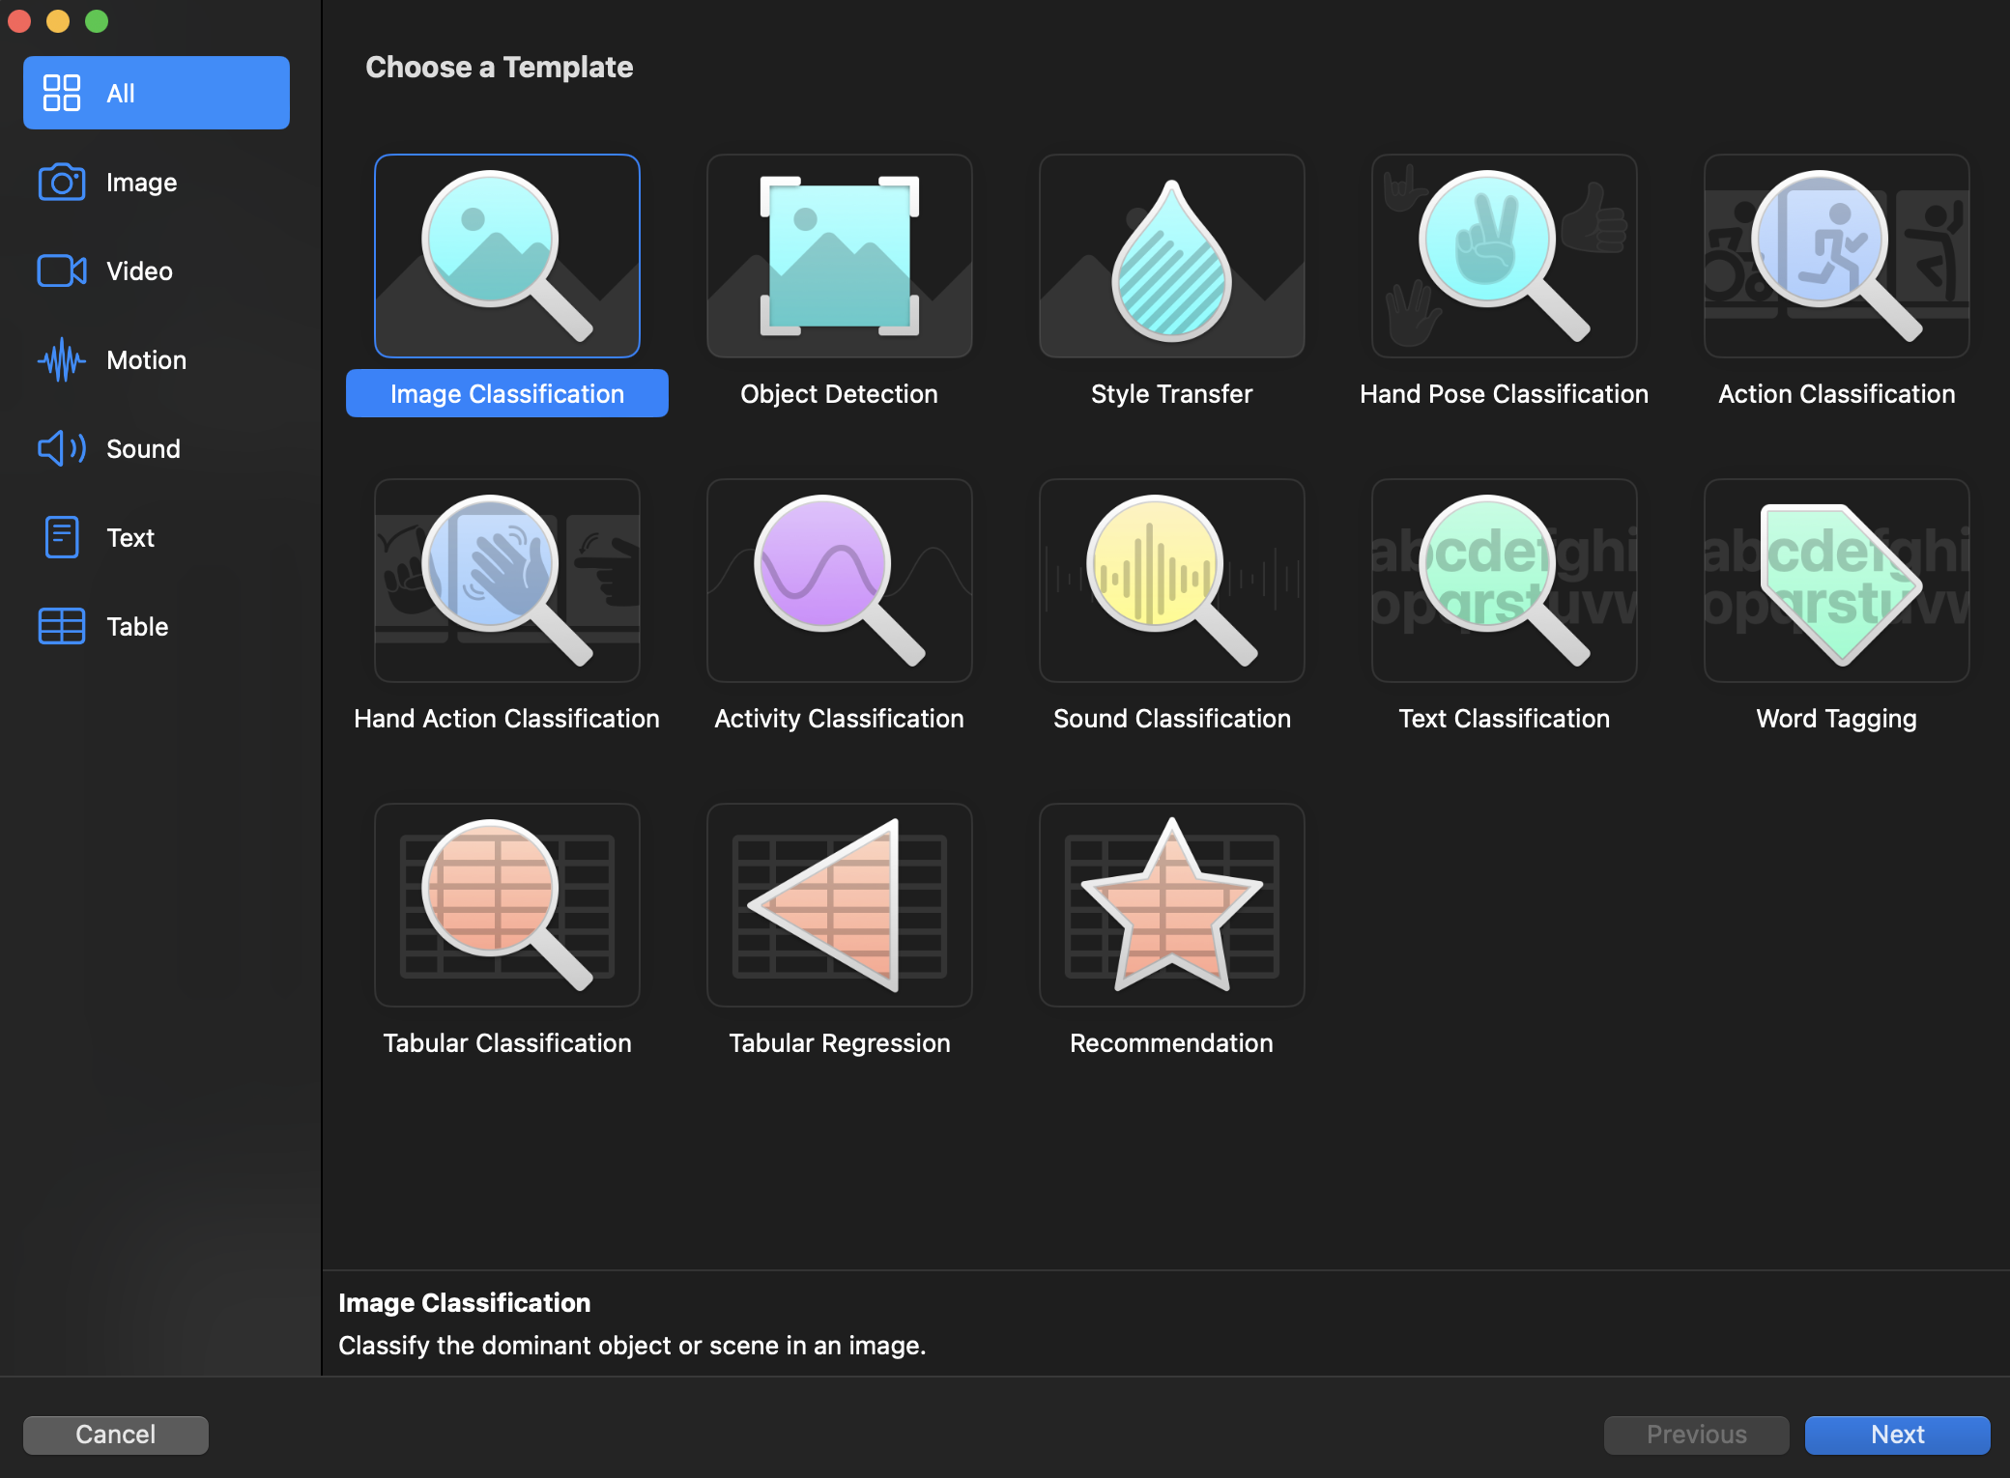Show Video templates in sidebar
2010x1478 pixels.
139,271
